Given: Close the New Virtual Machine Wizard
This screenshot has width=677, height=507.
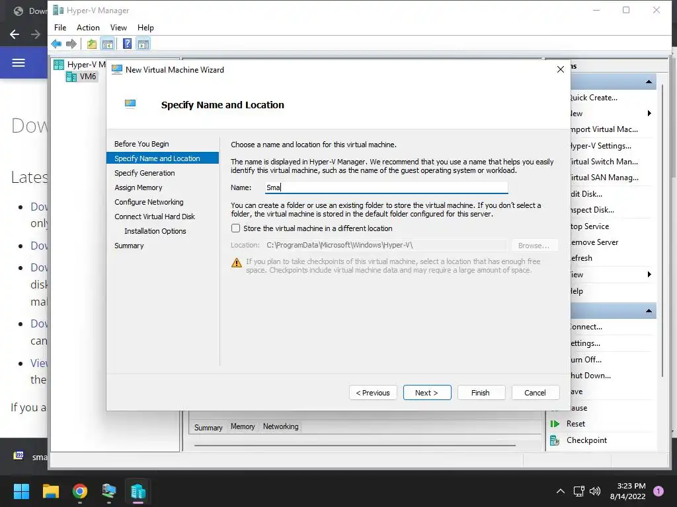Looking at the screenshot, I should [561, 69].
